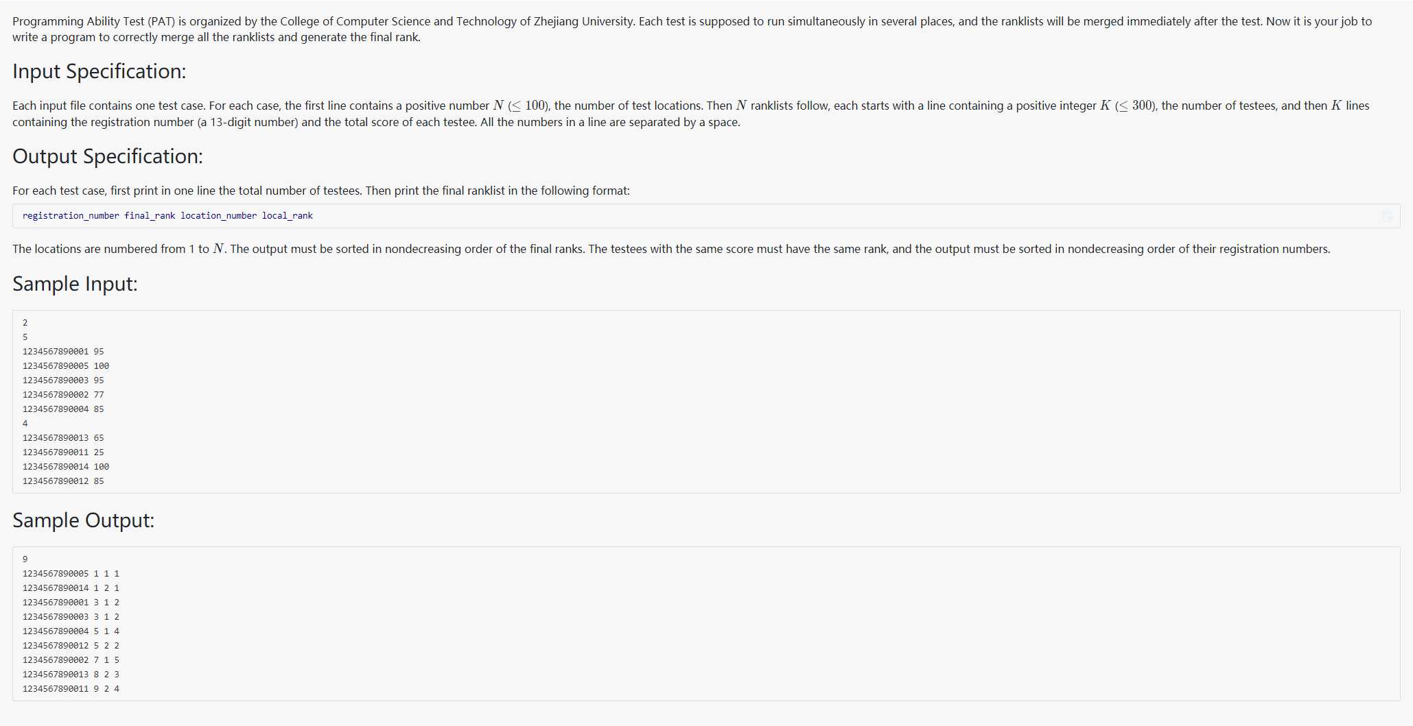Click sample input line 1234567890005 100
Screen dimensions: 1413x726
(x=66, y=366)
